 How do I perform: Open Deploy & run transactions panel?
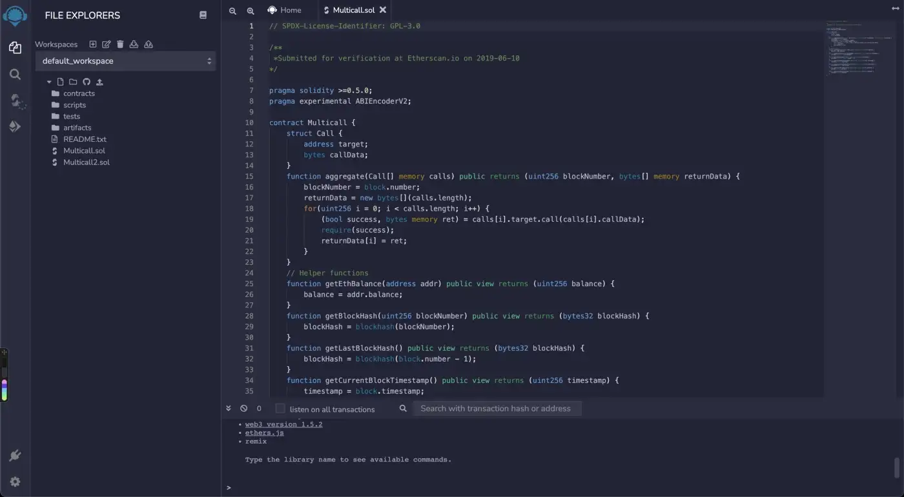pos(15,126)
